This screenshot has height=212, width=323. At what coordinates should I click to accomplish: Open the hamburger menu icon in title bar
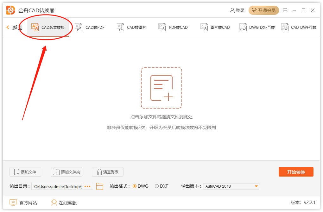coord(285,10)
